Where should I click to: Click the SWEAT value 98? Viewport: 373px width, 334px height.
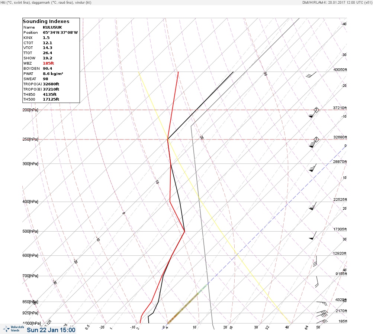45,79
